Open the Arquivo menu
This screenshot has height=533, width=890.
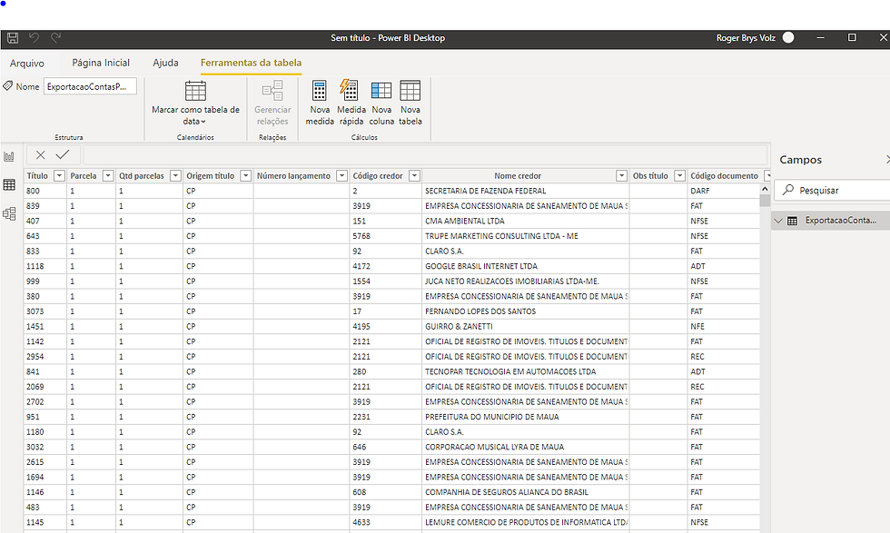[26, 63]
